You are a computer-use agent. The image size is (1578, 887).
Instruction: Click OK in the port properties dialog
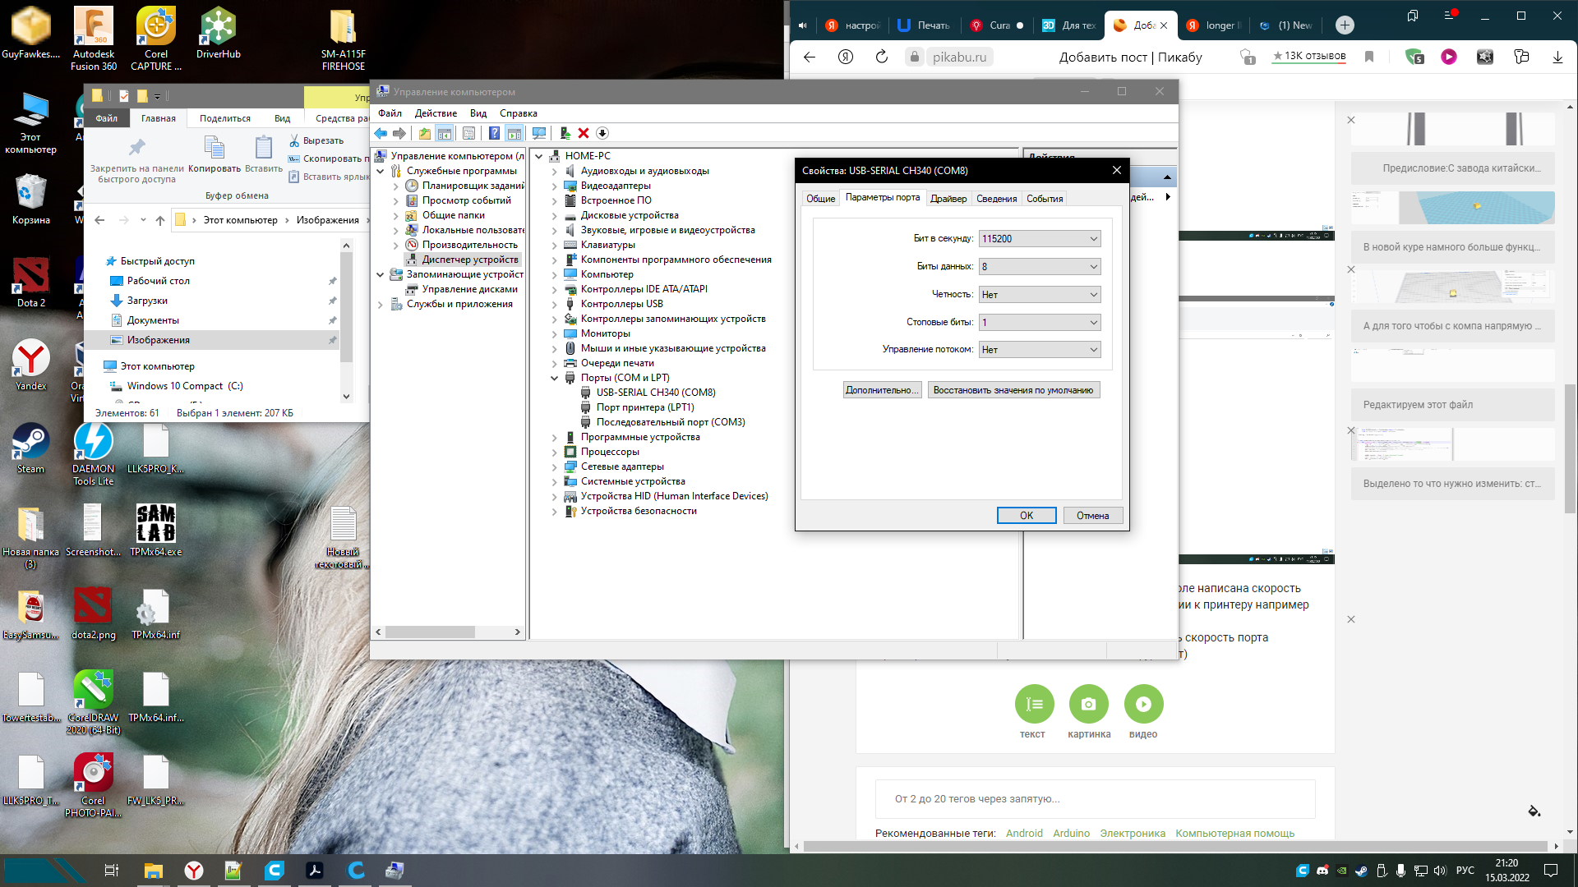coord(1027,516)
